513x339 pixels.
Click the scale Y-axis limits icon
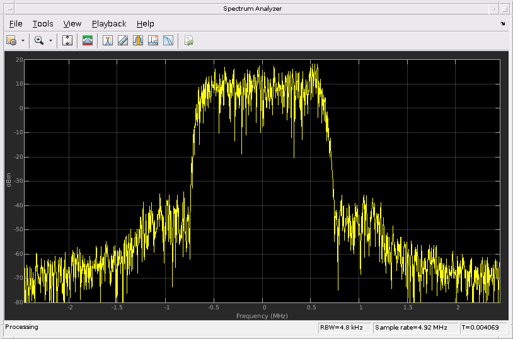coord(68,40)
